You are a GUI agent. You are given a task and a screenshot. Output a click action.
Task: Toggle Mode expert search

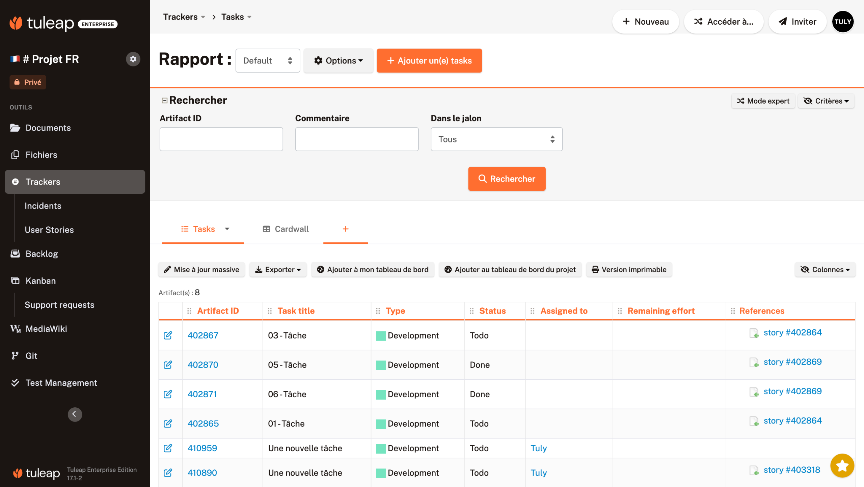[763, 101]
